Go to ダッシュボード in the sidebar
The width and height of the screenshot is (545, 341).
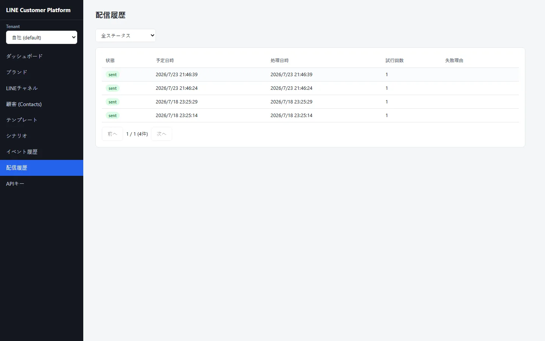click(x=42, y=56)
